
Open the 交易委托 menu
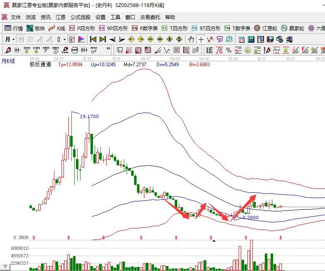[150, 17]
